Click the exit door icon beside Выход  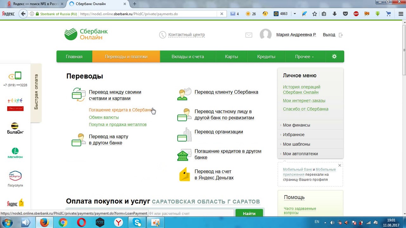click(341, 35)
